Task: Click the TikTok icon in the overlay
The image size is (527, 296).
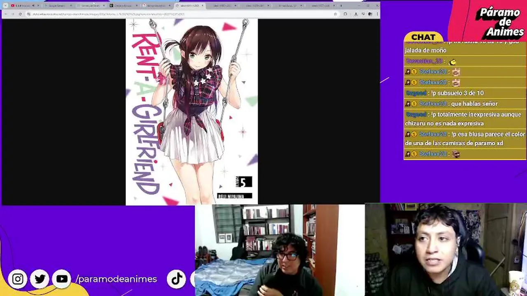Action: point(177,279)
